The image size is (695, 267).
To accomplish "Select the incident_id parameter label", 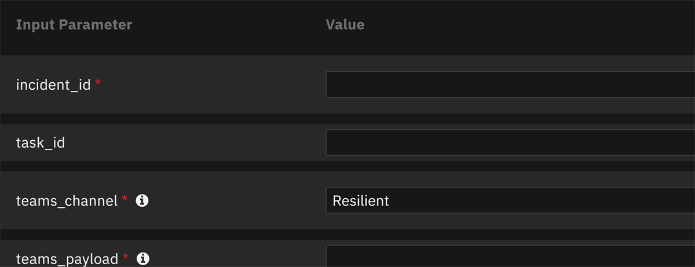I will click(x=53, y=85).
